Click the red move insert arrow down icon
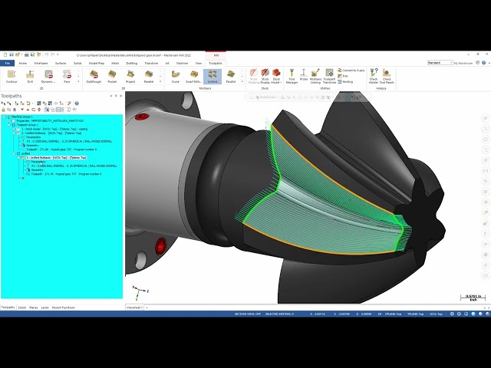 pyautogui.click(x=22, y=110)
